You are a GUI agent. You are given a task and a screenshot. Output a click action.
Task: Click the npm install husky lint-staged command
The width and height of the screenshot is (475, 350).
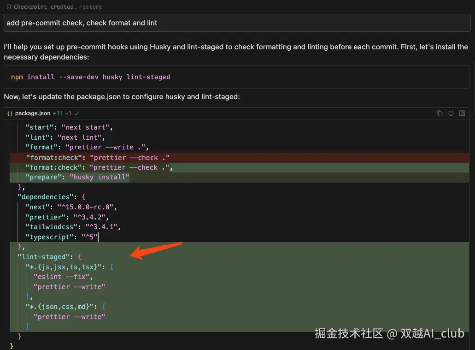tap(91, 77)
